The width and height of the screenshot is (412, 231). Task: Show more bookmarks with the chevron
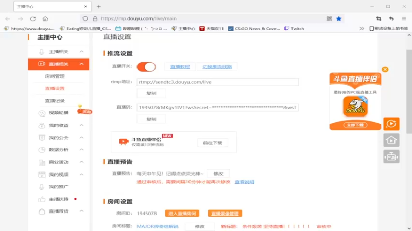click(x=362, y=29)
